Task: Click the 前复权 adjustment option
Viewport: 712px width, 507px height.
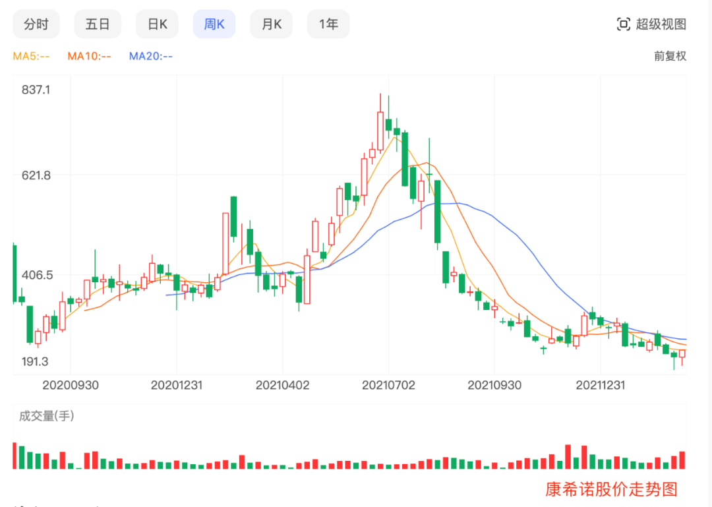Action: [x=670, y=56]
